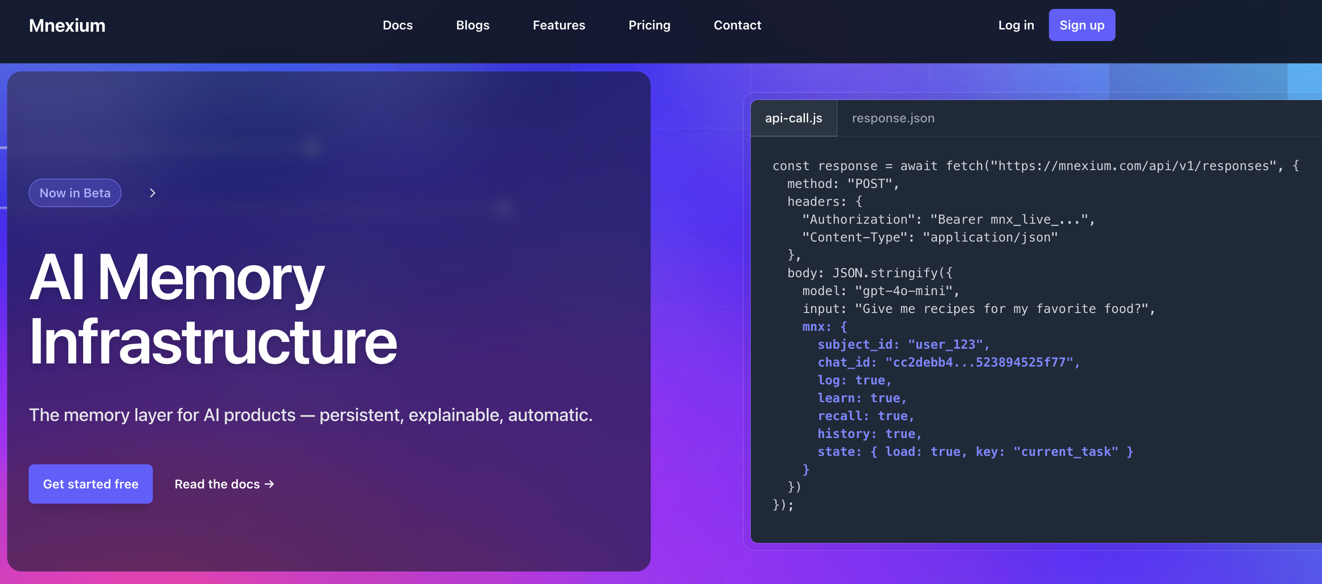Switch to the response.json tab
Image resolution: width=1322 pixels, height=584 pixels.
point(893,118)
